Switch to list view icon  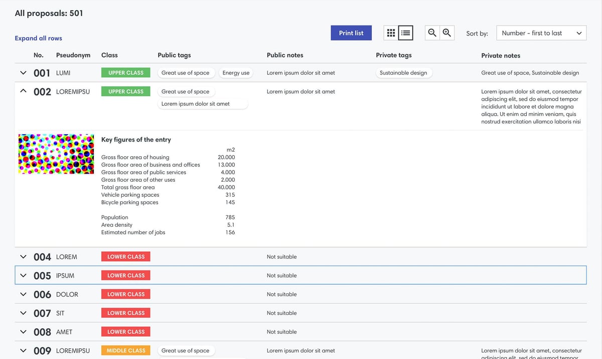click(405, 33)
